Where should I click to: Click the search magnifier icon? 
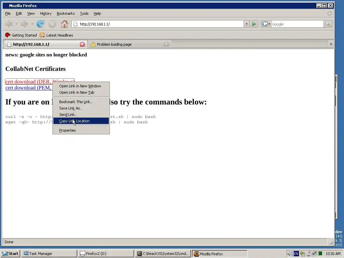tap(328, 24)
